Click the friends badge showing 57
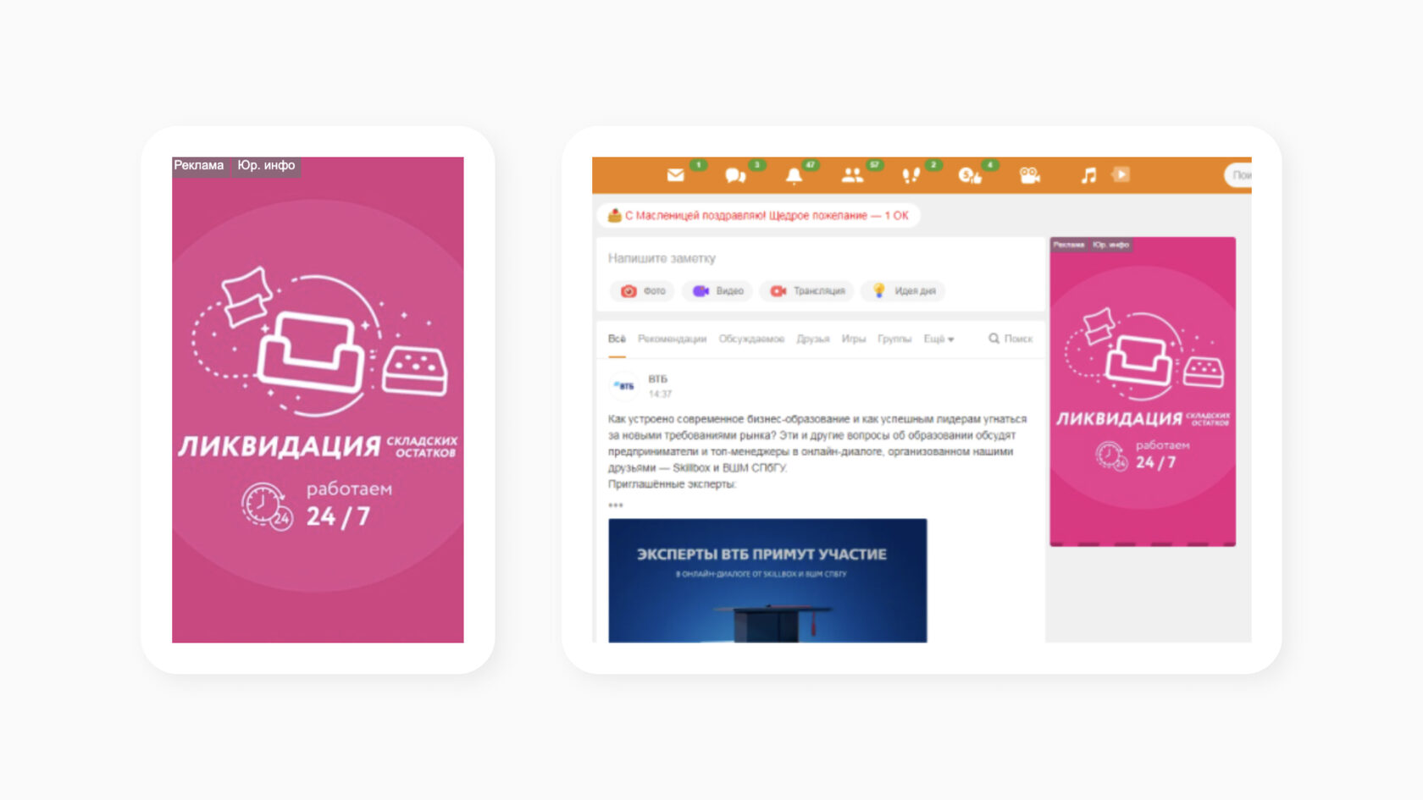 pyautogui.click(x=874, y=165)
